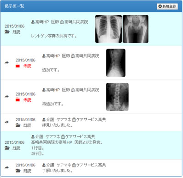The image size is (183, 178).
Task: Click the open folder icon of 了解いたしました post
Action: click(18, 171)
